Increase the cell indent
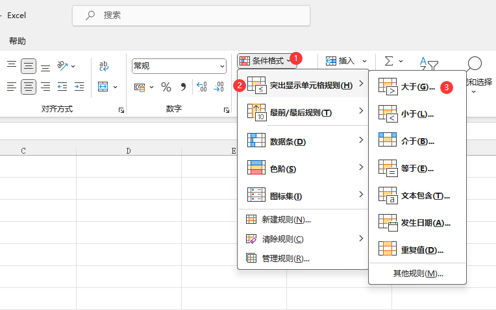Screen dimensions: 496x310 [79, 87]
